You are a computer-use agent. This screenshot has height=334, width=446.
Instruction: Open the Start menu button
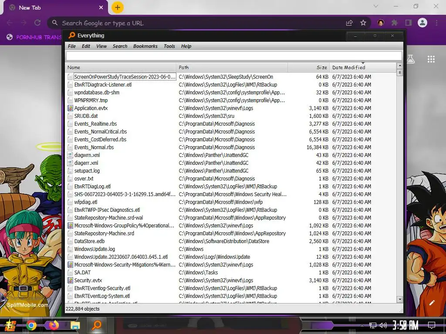pyautogui.click(x=10, y=325)
